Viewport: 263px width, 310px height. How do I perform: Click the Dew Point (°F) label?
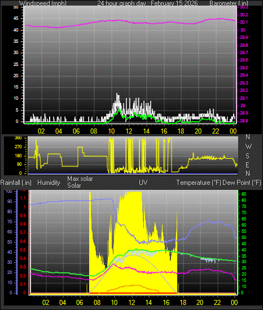point(242,183)
